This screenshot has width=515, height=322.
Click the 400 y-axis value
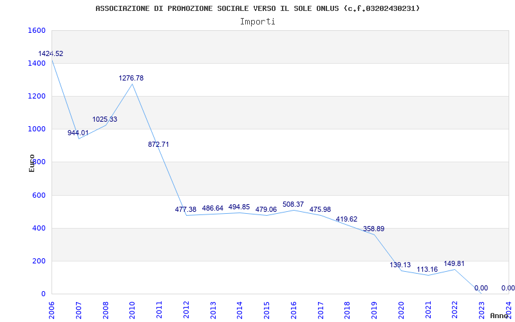pyautogui.click(x=39, y=228)
